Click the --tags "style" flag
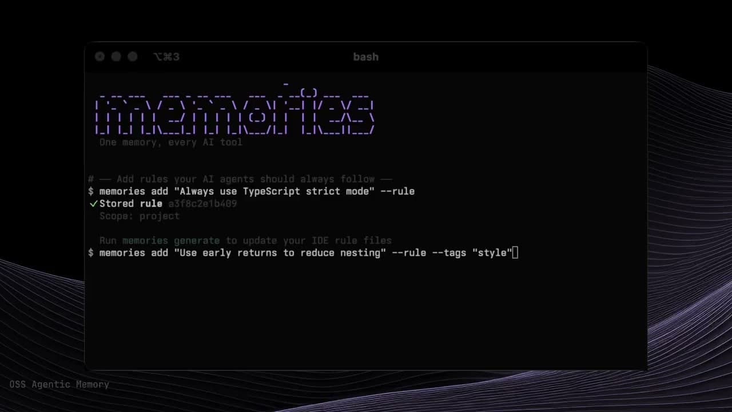 click(x=471, y=252)
